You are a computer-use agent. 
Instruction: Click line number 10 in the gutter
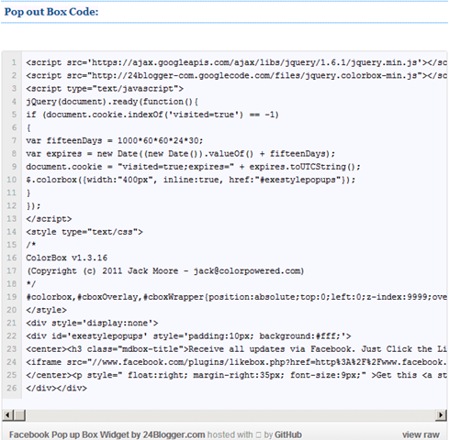pyautogui.click(x=12, y=180)
